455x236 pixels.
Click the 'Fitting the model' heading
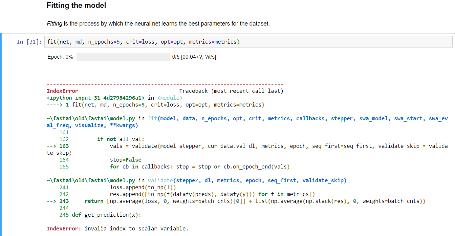point(76,6)
